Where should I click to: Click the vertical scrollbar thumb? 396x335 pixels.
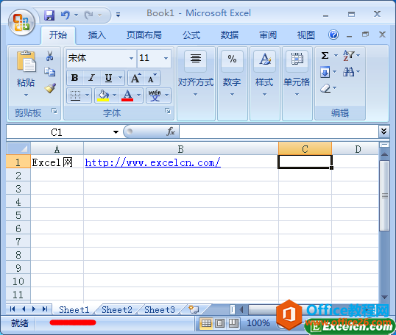(x=384, y=196)
